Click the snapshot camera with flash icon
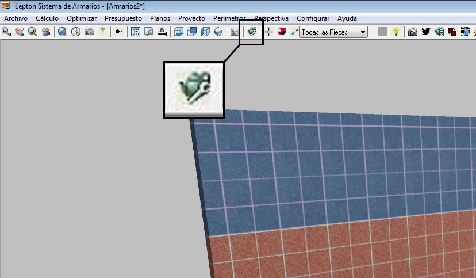Image resolution: width=476 pixels, height=278 pixels. (412, 32)
